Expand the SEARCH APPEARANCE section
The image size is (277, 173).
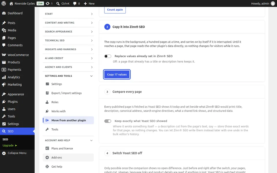(x=68, y=32)
